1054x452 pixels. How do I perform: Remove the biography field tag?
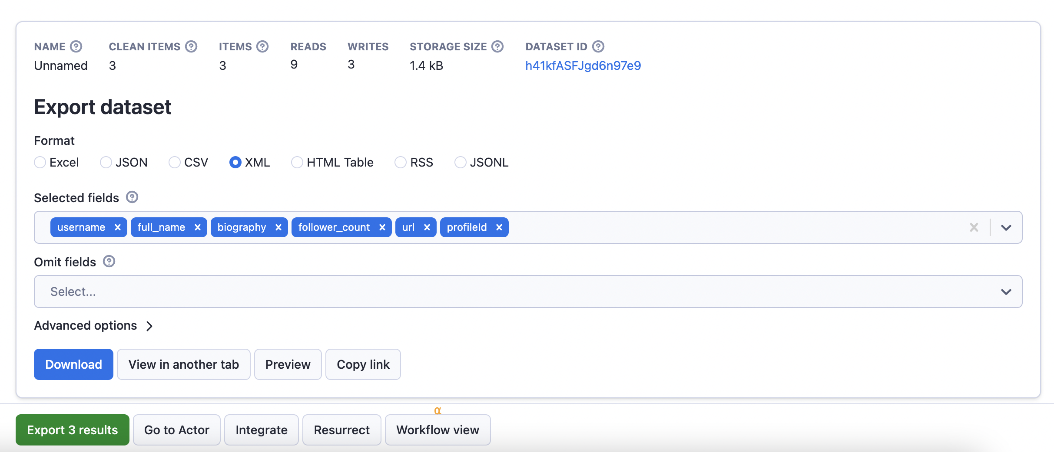click(278, 227)
